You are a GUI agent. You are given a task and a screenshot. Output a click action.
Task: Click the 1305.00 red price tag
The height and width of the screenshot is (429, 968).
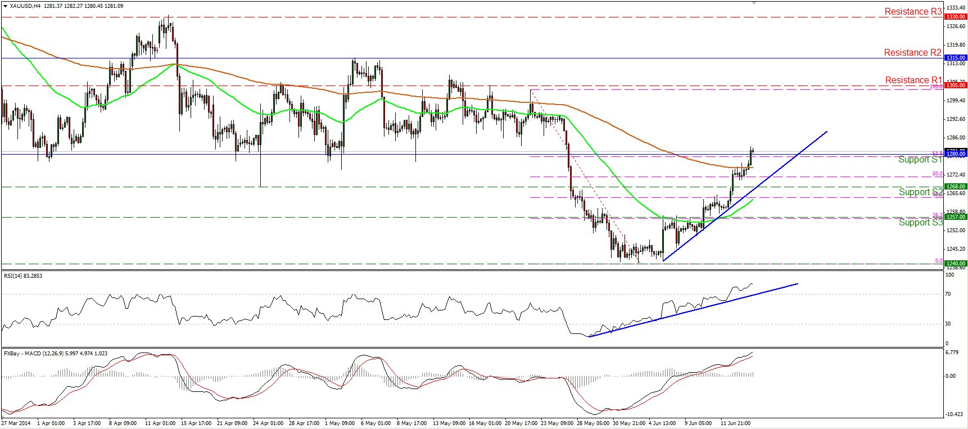click(956, 85)
